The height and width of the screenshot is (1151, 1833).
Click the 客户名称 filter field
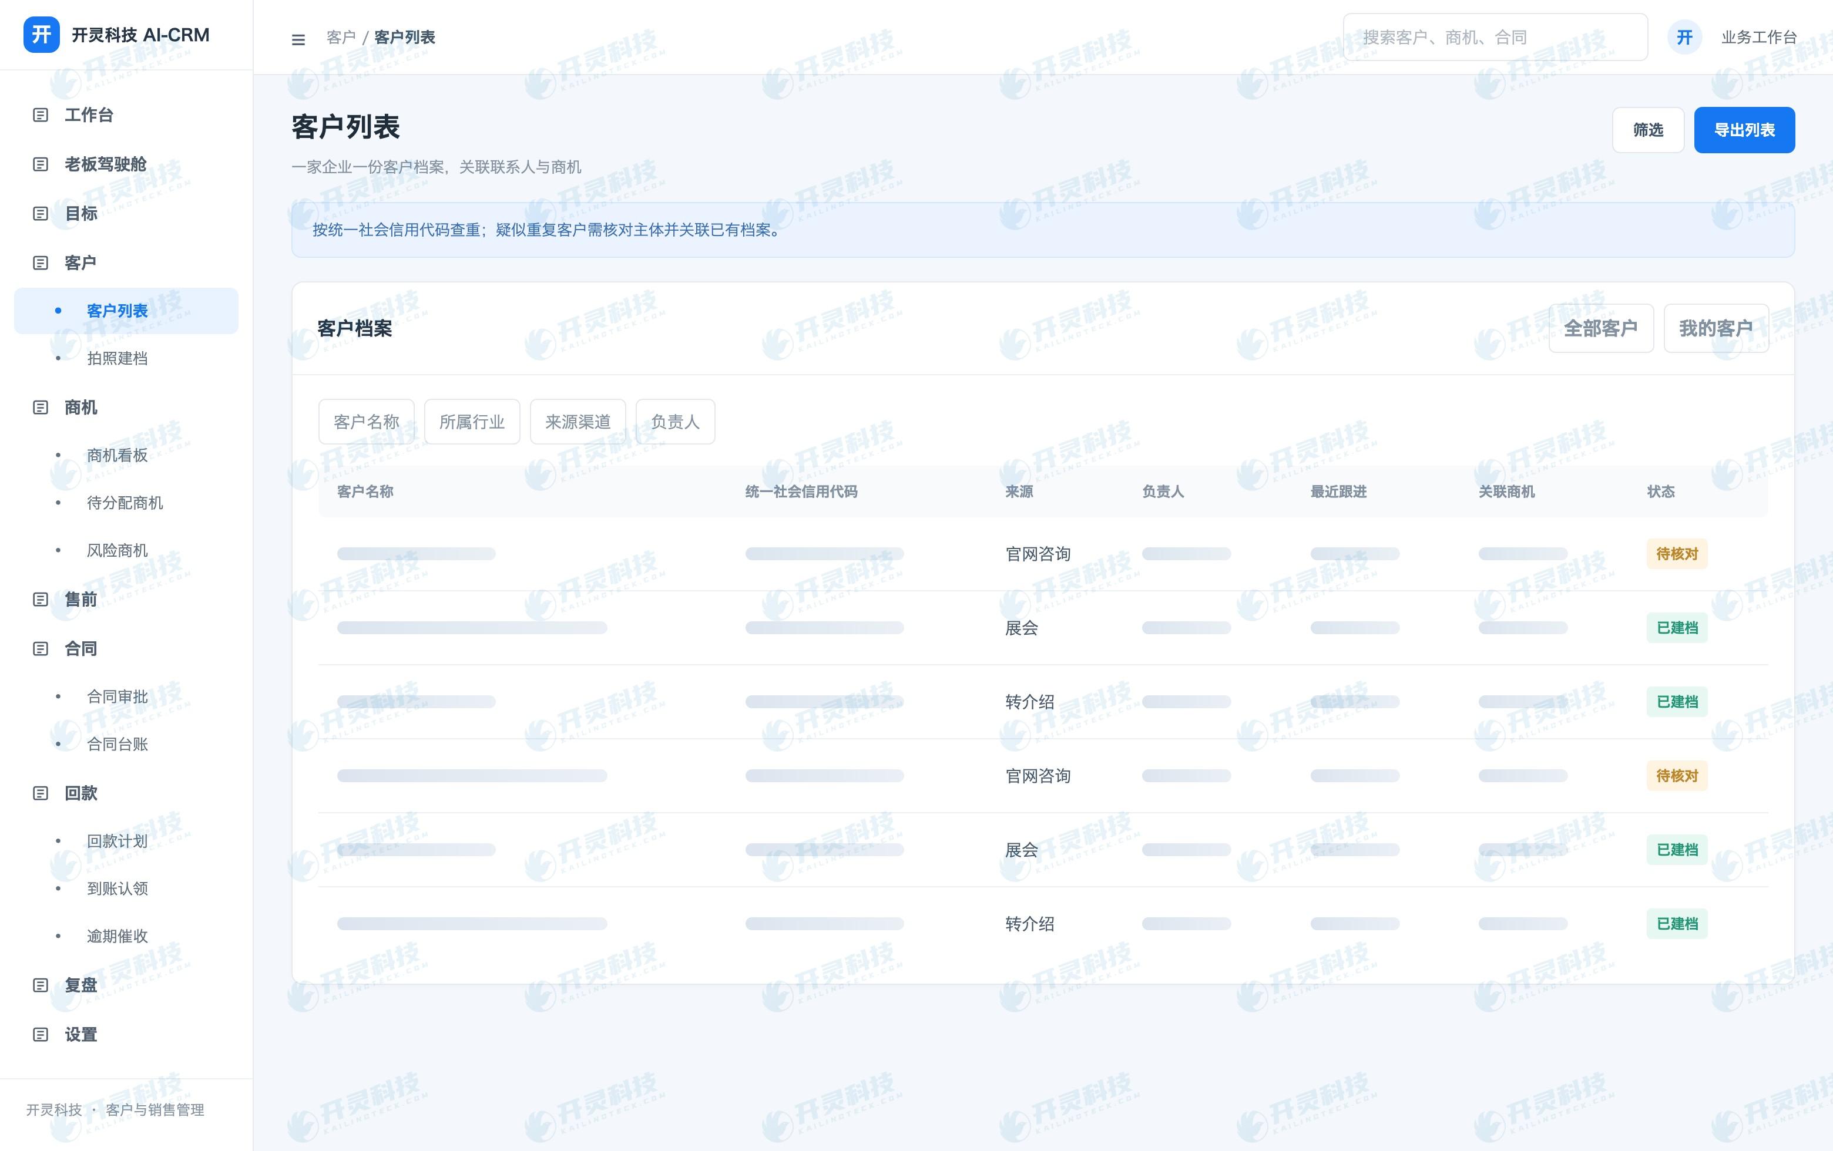tap(366, 422)
